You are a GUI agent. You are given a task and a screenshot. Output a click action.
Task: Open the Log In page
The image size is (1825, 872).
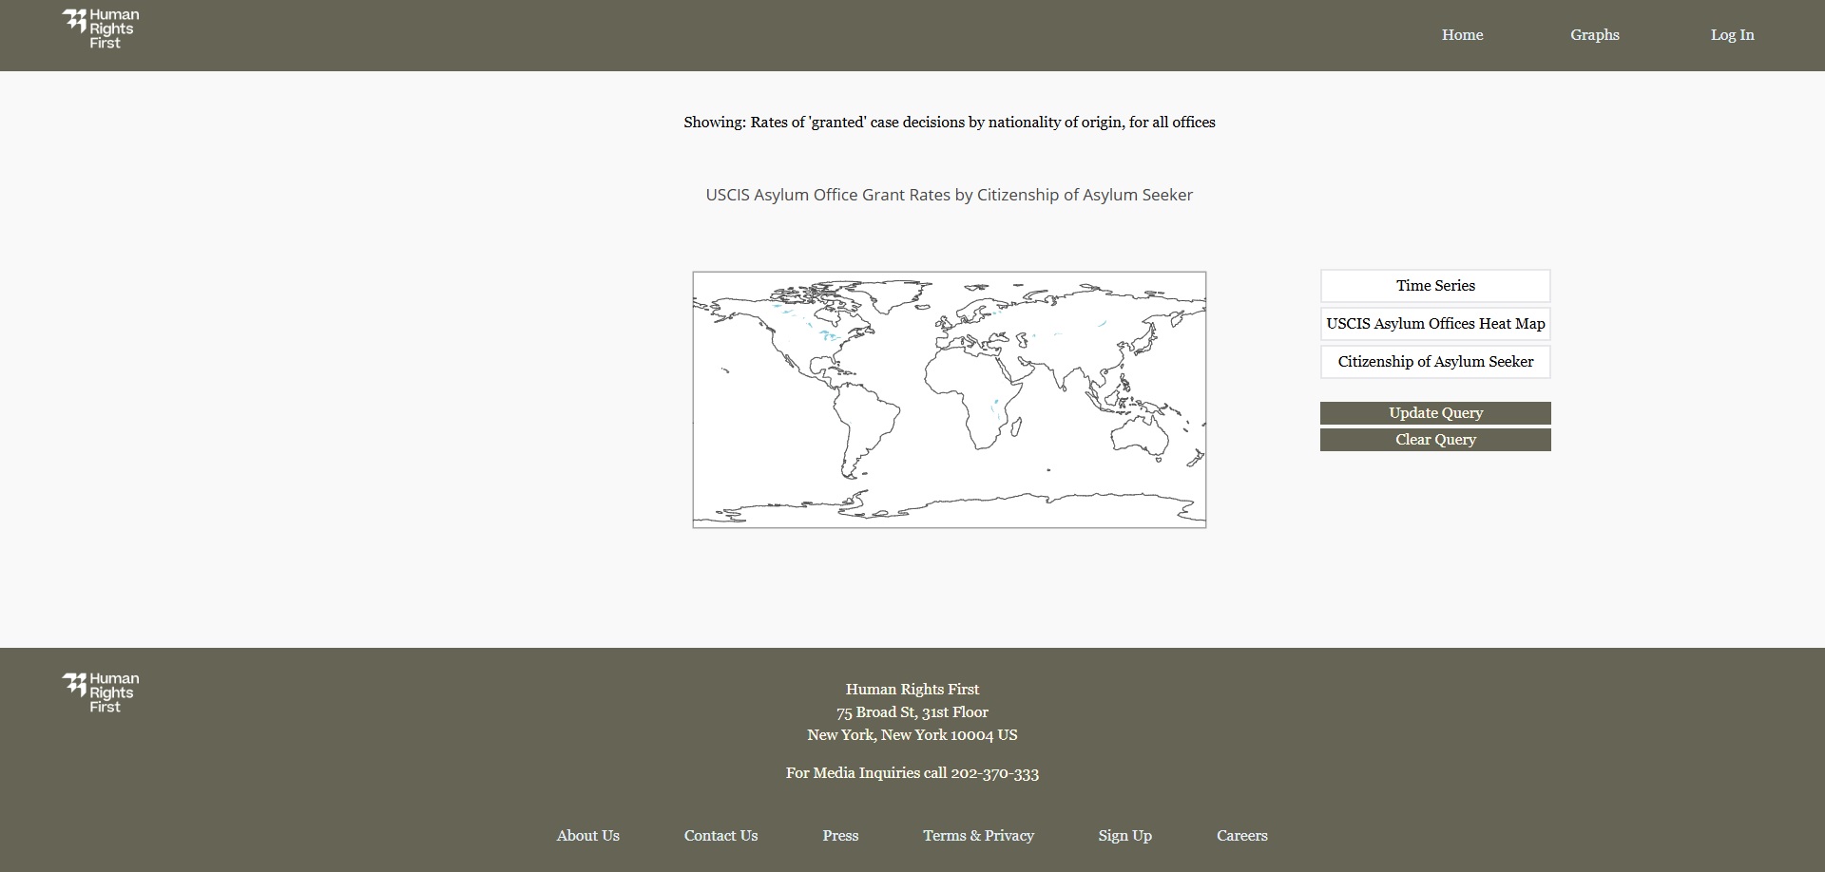coord(1732,35)
